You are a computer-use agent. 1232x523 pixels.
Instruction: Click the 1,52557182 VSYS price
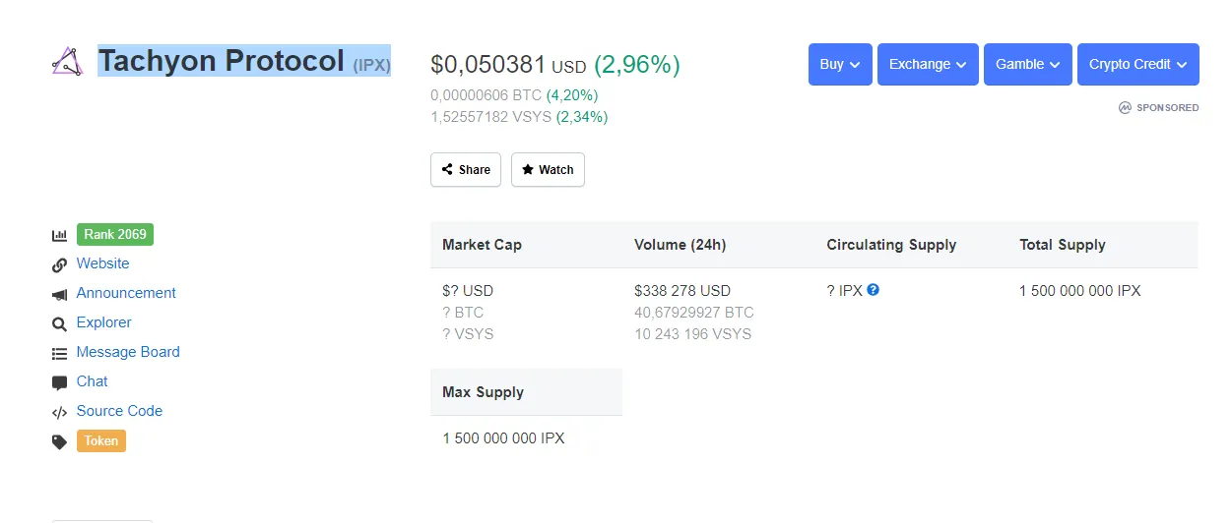click(x=491, y=117)
